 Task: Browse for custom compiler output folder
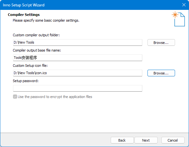click(x=161, y=42)
